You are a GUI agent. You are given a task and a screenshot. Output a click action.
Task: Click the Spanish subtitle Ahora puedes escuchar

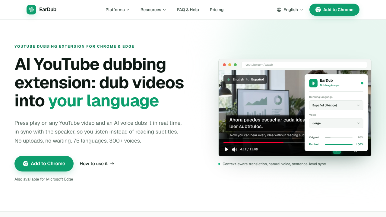pos(265,123)
